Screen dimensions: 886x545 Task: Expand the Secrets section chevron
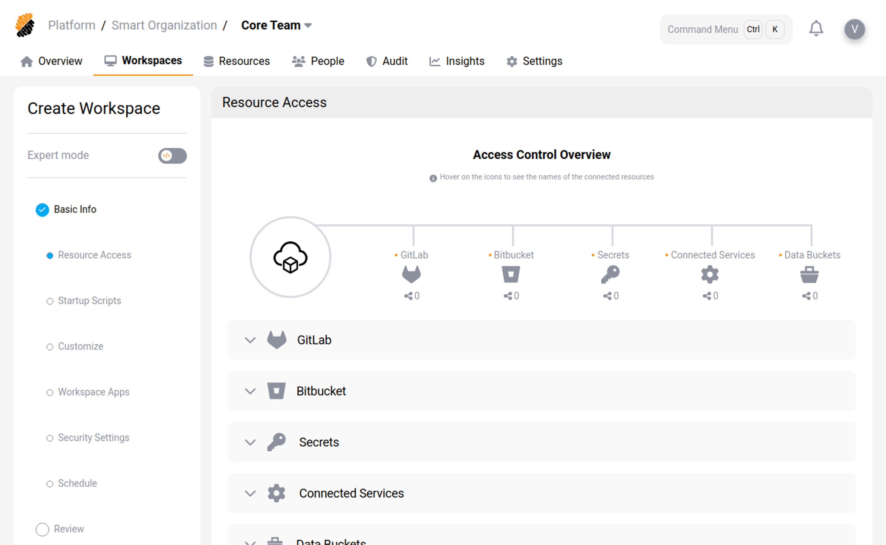click(x=250, y=442)
